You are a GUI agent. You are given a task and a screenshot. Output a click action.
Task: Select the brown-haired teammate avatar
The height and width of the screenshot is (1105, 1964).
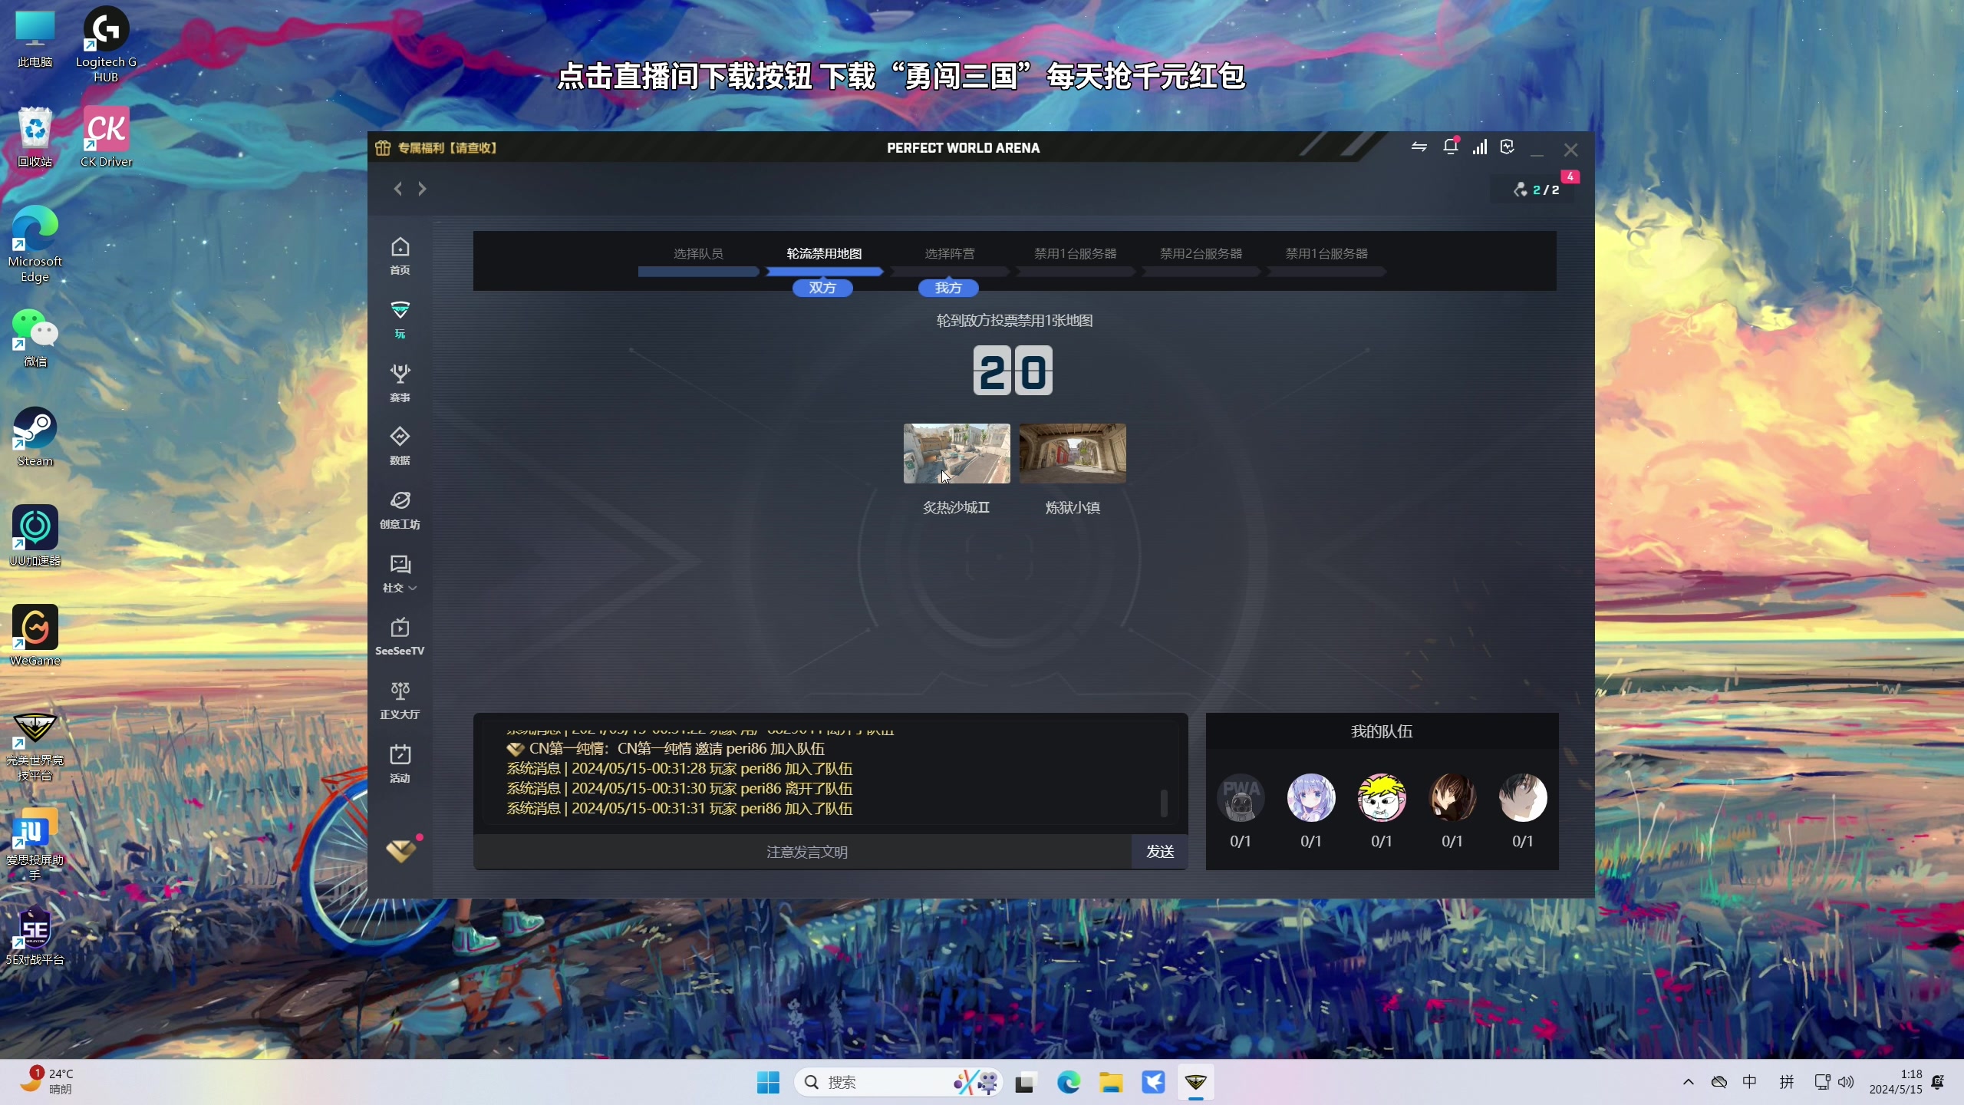[1452, 798]
